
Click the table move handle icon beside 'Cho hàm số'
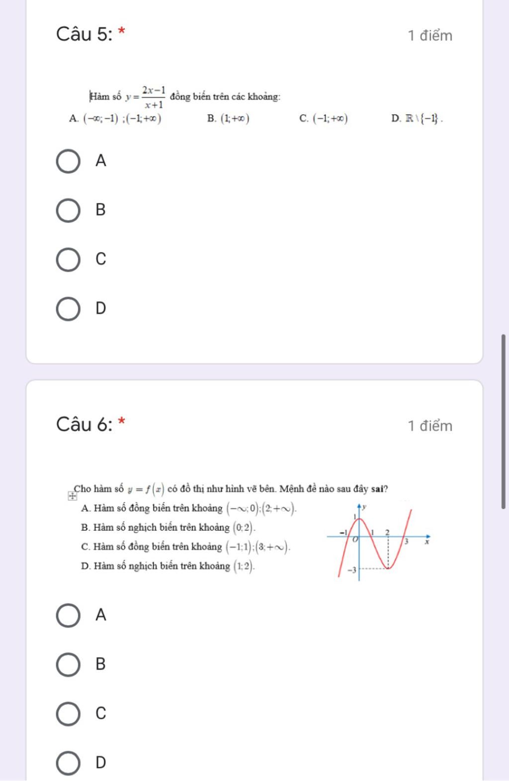point(73,496)
